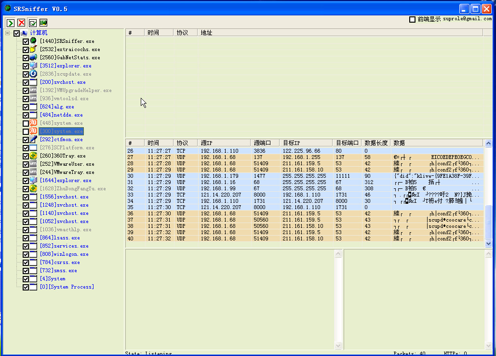Click the 数据长度 column header
This screenshot has height=356, width=496.
point(376,143)
